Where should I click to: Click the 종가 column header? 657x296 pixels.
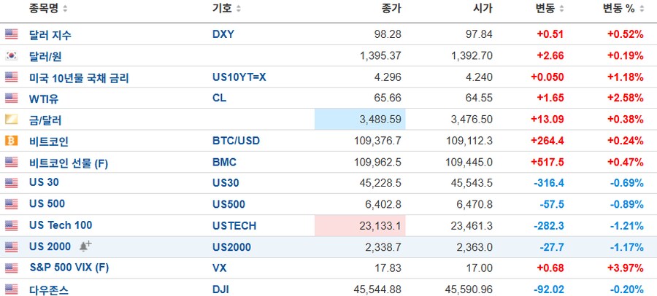click(x=391, y=9)
